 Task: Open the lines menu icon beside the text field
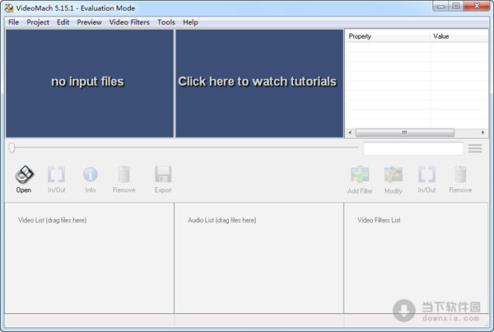(475, 148)
